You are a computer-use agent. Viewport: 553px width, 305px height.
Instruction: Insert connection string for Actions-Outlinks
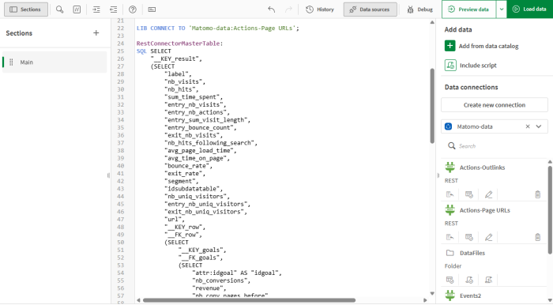450,194
